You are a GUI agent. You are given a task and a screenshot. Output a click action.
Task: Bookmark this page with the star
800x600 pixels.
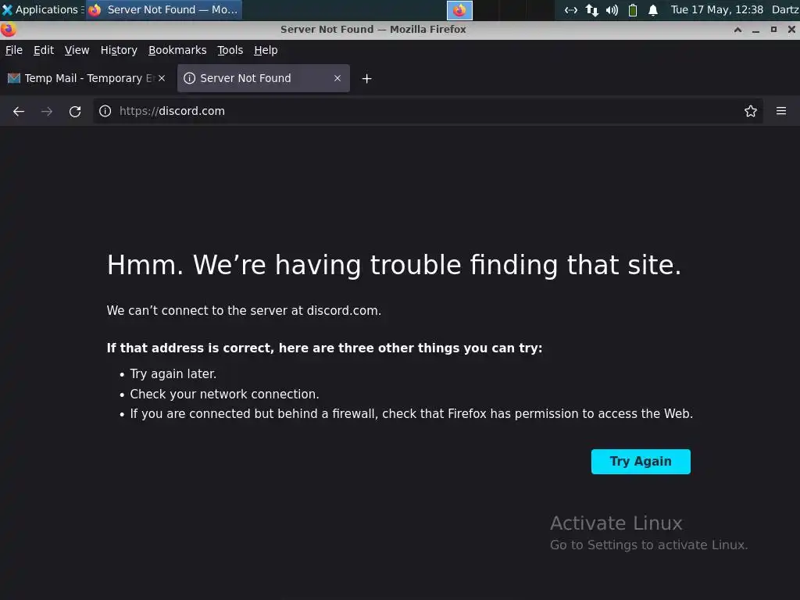(751, 111)
